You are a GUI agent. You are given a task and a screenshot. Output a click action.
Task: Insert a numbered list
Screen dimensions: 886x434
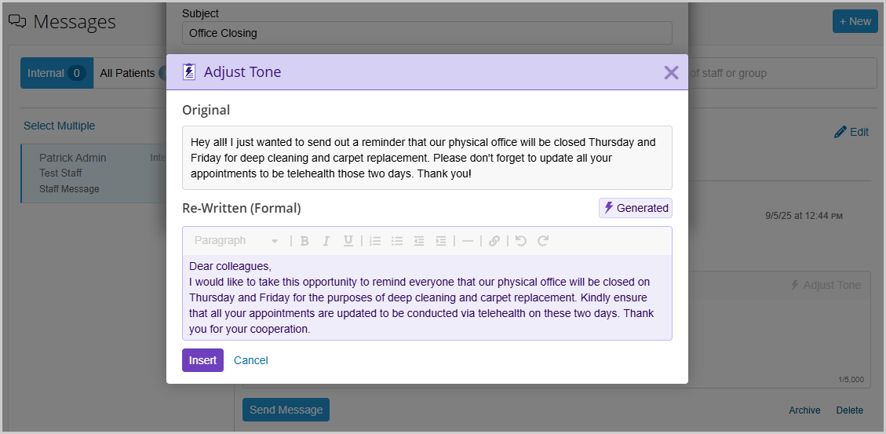coord(375,241)
